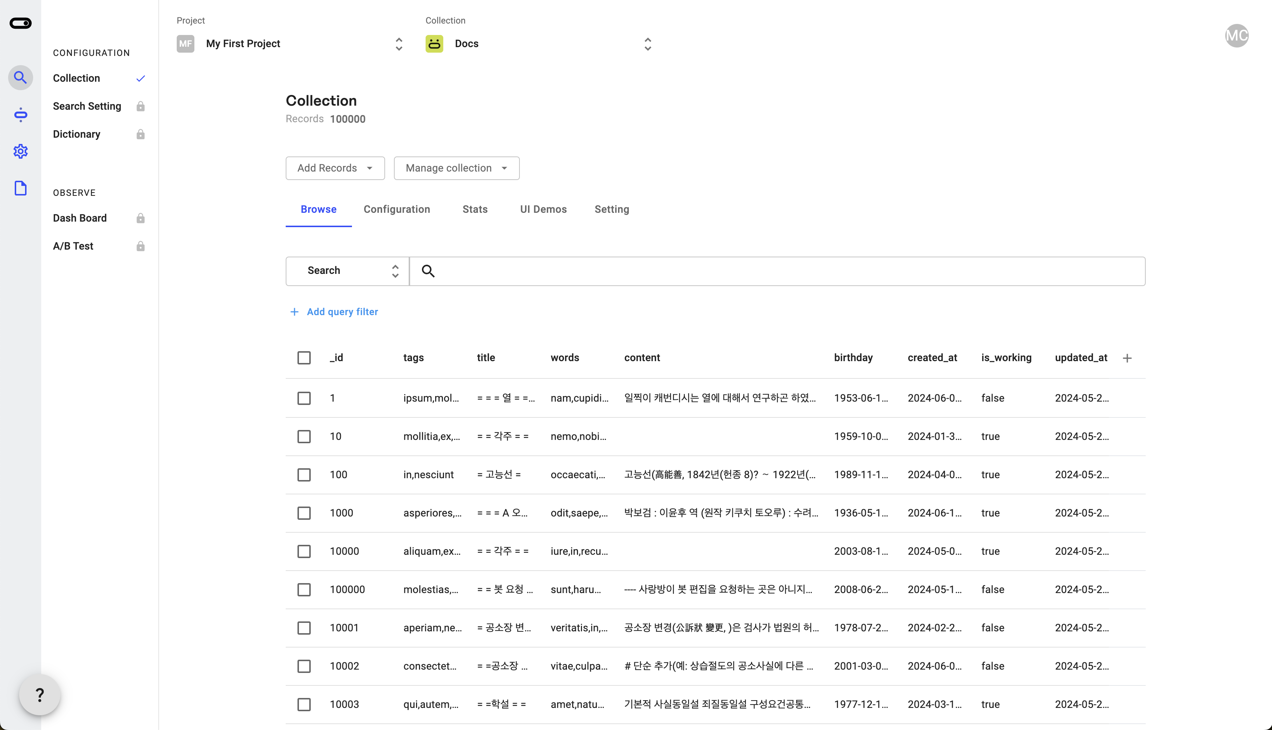This screenshot has width=1272, height=730.
Task: Click the search input field
Action: [778, 271]
